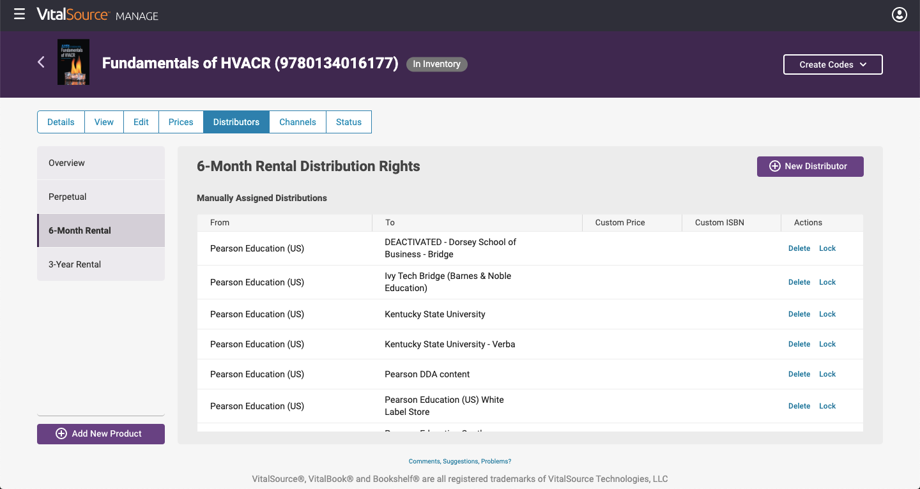Delete the Kentucky State University distribution
Screen dimensions: 920x489
click(x=799, y=314)
